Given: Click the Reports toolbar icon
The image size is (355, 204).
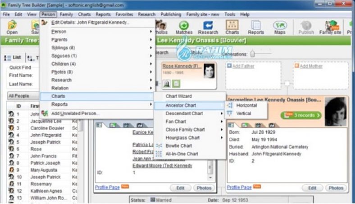Looking at the screenshot, I should (256, 27).
